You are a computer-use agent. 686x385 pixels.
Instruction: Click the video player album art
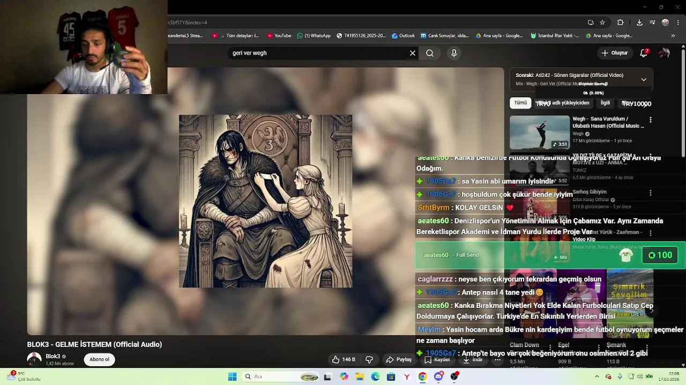click(x=266, y=201)
